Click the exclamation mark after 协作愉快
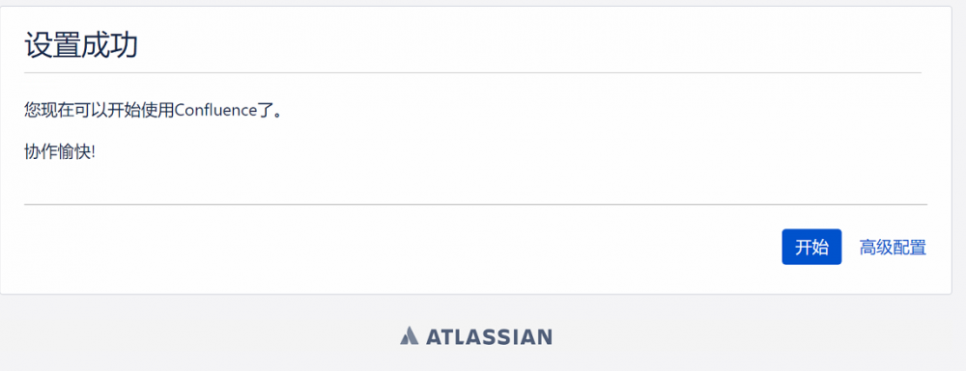 pyautogui.click(x=93, y=153)
